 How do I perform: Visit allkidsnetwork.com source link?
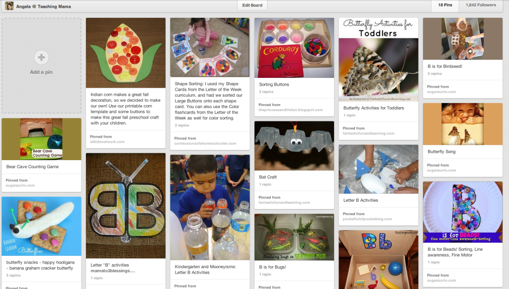107,142
